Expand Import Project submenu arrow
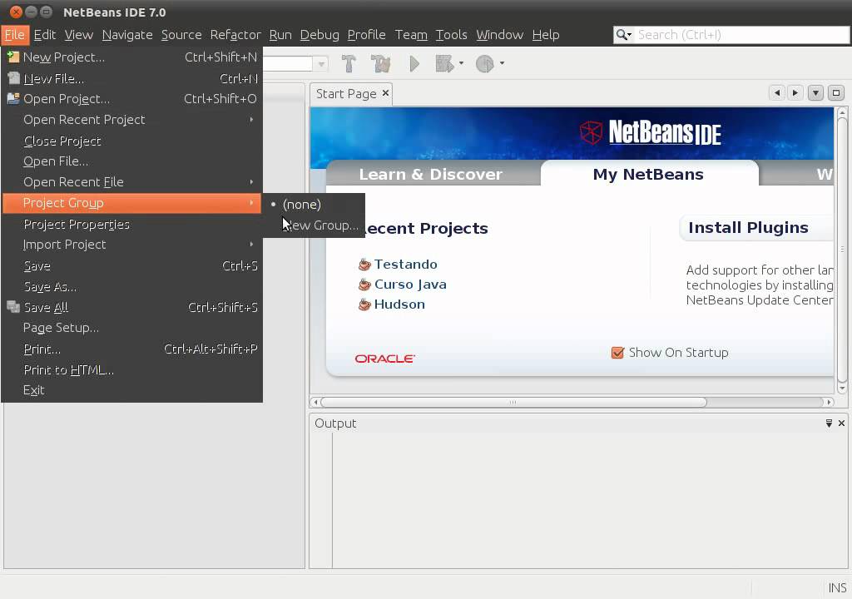The image size is (852, 599). tap(251, 244)
